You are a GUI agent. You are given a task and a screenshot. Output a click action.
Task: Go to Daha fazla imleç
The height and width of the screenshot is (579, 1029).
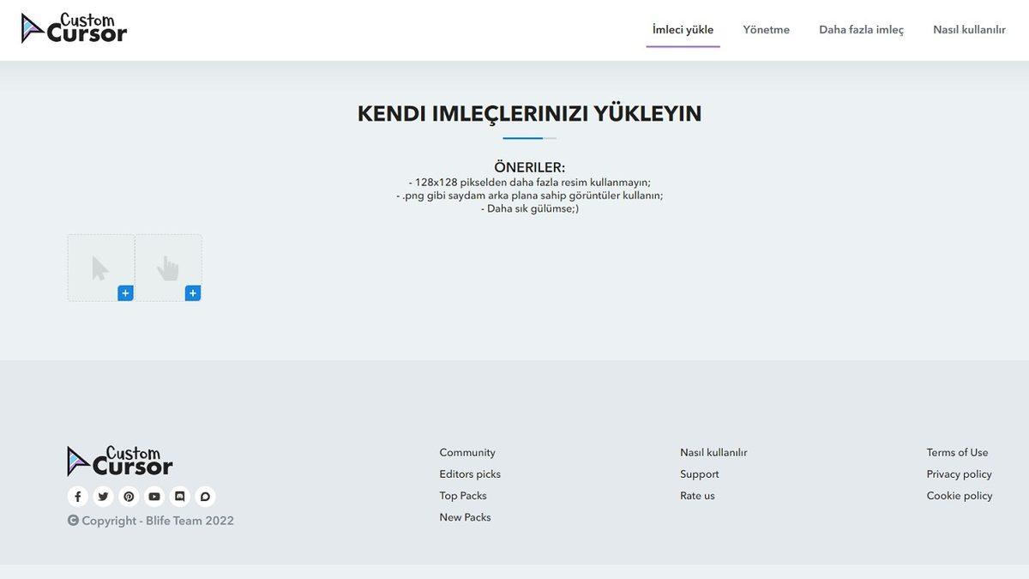(x=861, y=30)
